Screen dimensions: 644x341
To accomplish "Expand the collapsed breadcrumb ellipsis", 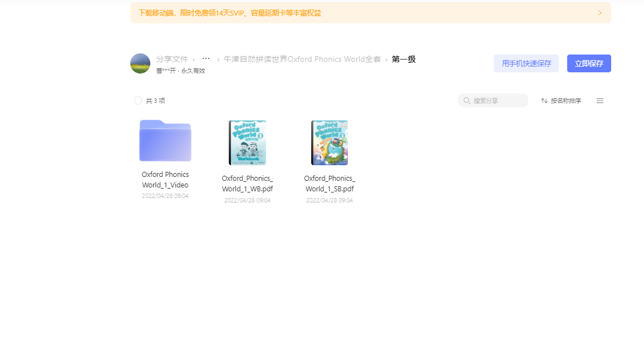I will tap(205, 58).
